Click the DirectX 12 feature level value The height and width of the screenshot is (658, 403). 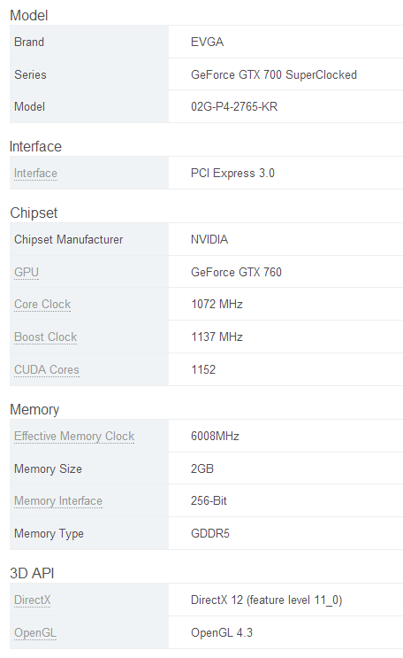click(266, 600)
